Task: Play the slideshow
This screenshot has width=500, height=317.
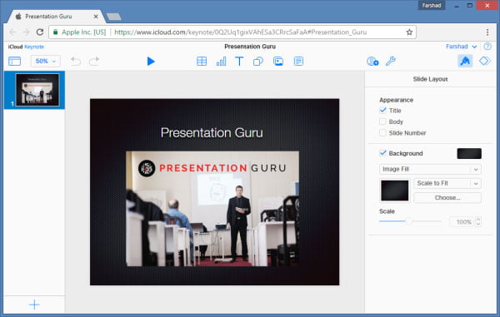Action: pyautogui.click(x=151, y=61)
